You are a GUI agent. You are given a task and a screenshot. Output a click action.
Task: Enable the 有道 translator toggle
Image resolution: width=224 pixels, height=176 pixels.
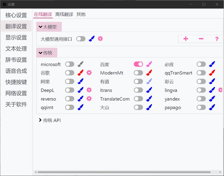coord(138,81)
